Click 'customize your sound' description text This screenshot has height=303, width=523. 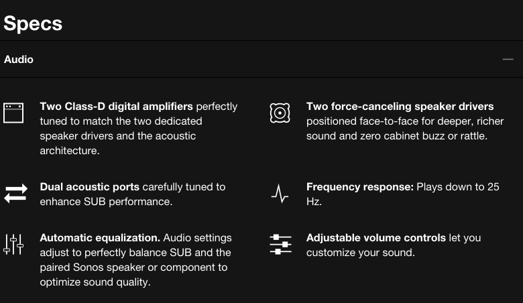pos(361,253)
